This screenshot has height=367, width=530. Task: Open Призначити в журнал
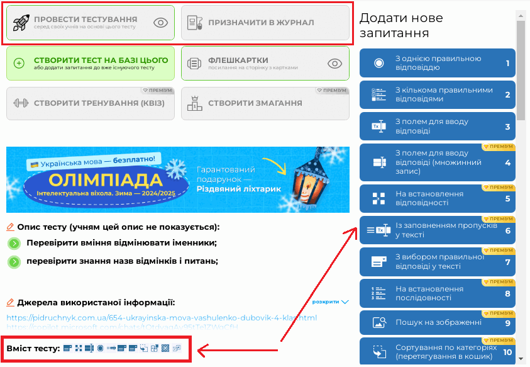pos(265,23)
